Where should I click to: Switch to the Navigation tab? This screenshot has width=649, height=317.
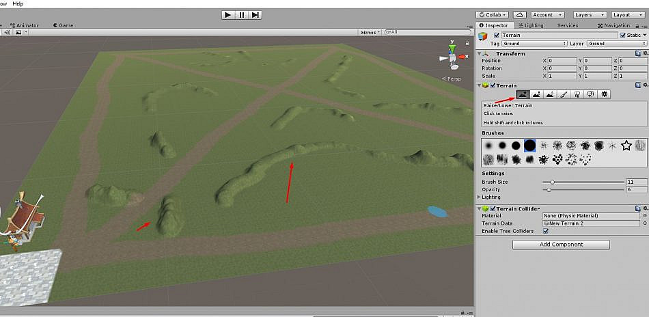614,25
